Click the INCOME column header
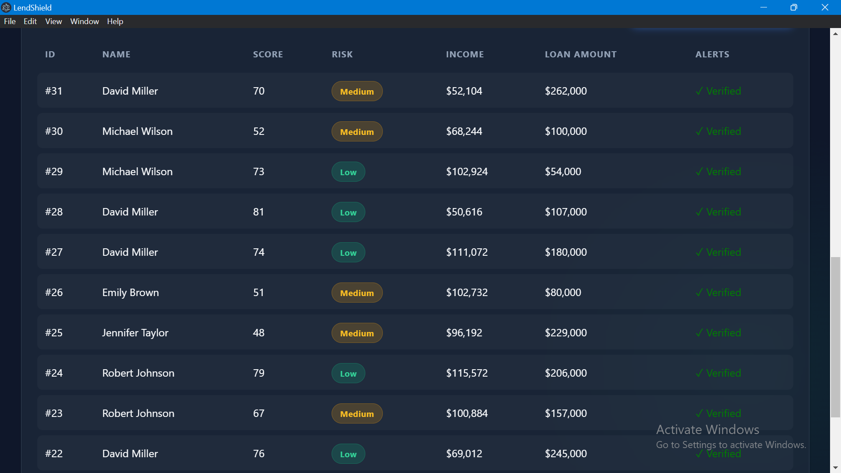Image resolution: width=841 pixels, height=473 pixels. point(465,54)
